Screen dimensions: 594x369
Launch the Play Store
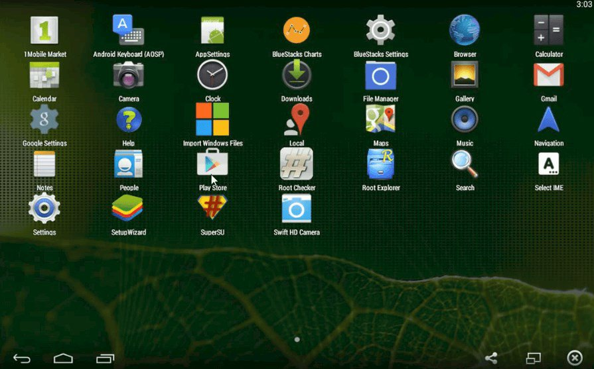click(x=212, y=162)
